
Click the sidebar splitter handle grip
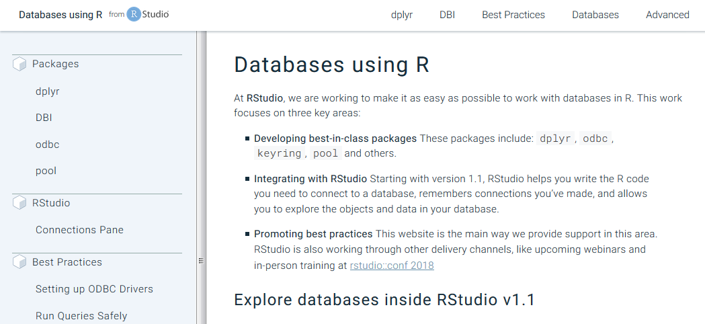201,261
